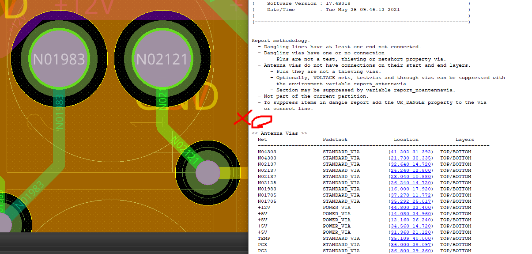Click the Location column header
This screenshot has width=532, height=254.
406,139
